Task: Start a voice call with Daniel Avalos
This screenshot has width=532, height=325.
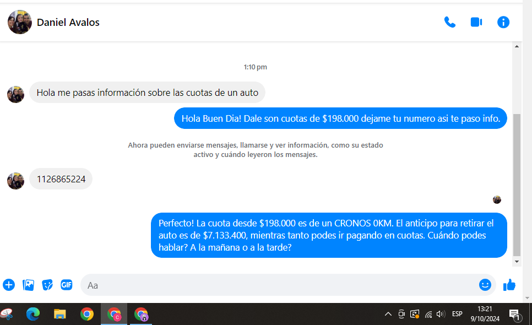Action: click(450, 22)
